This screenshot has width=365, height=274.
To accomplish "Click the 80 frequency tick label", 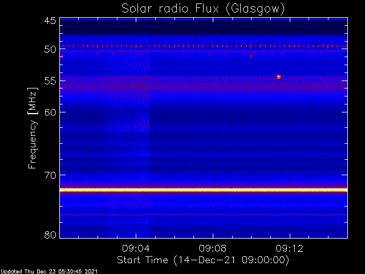I will (50, 235).
